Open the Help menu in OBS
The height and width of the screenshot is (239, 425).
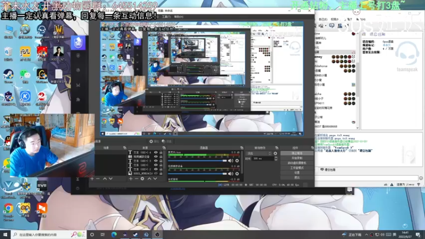coord(178,17)
